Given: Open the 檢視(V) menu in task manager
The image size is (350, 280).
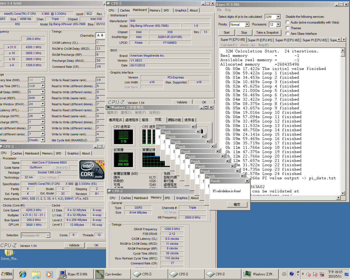Looking at the screenshot, I should 140,113.
